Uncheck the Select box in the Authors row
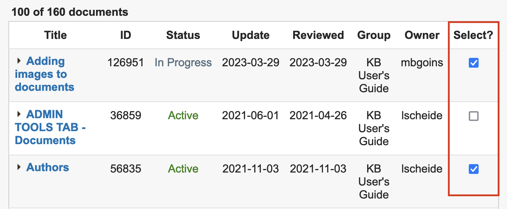Viewport: 507px width, 209px height. click(x=473, y=169)
